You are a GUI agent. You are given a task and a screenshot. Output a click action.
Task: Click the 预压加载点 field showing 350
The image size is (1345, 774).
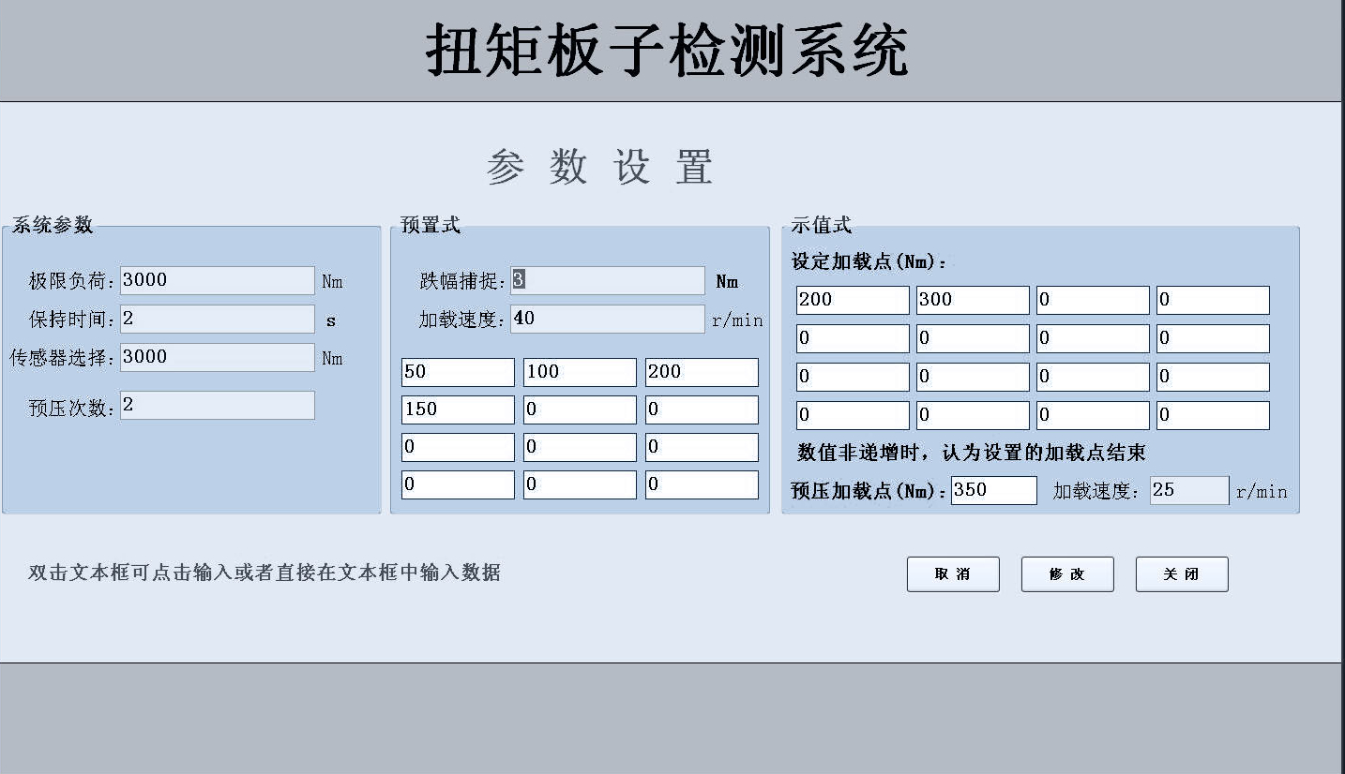coord(993,490)
